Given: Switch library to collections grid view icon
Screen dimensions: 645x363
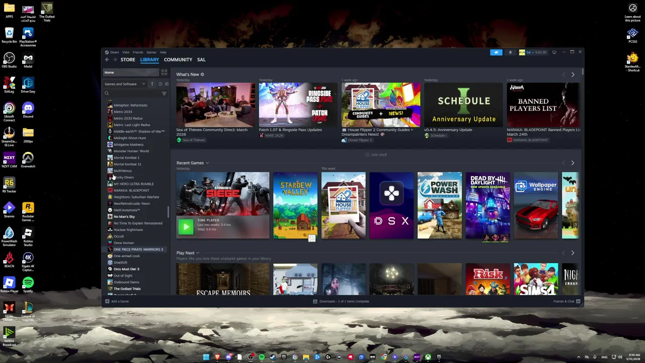Looking at the screenshot, I should (164, 73).
